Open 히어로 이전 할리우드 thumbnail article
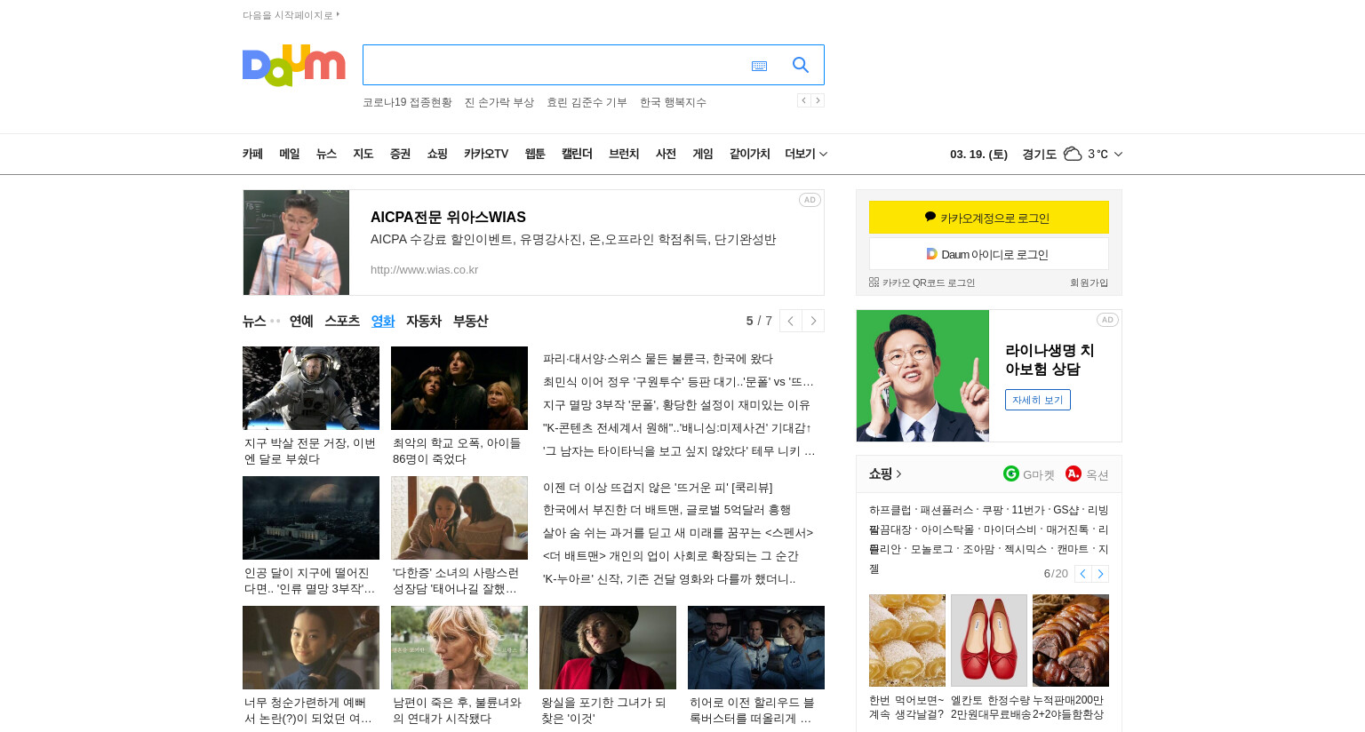 point(756,648)
